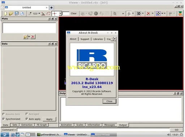Click the power icon in system tray
The width and height of the screenshot is (185, 137).
[181, 134]
